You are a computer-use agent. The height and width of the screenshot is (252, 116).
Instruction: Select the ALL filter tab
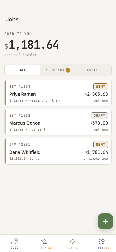click(23, 70)
